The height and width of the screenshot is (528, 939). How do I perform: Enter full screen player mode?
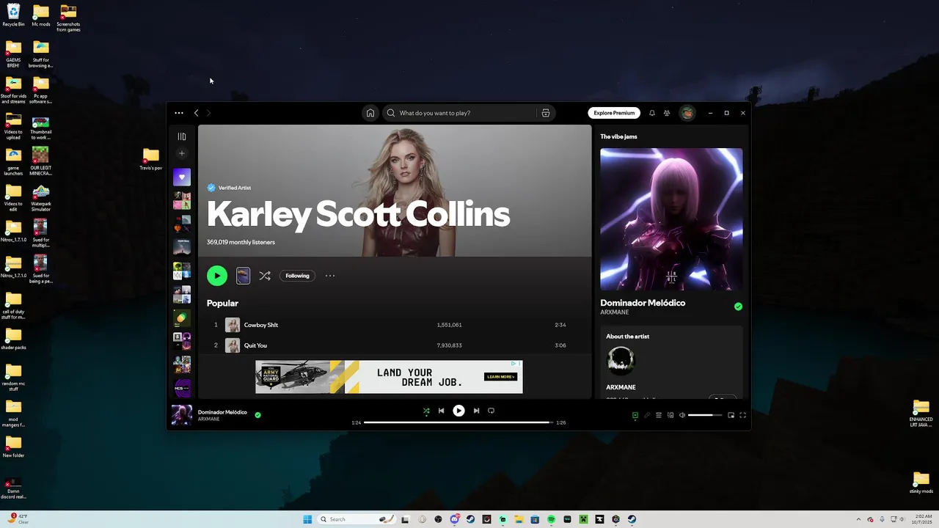coord(742,415)
